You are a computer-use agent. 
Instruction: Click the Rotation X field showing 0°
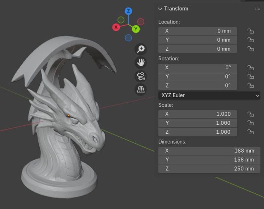tap(198, 68)
